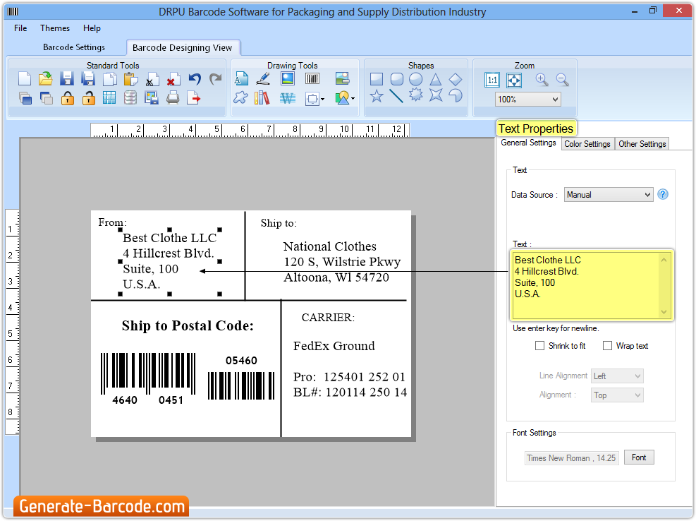Click inside the yellow Text input box
Viewport: 696px width, 521px height.
click(x=591, y=285)
